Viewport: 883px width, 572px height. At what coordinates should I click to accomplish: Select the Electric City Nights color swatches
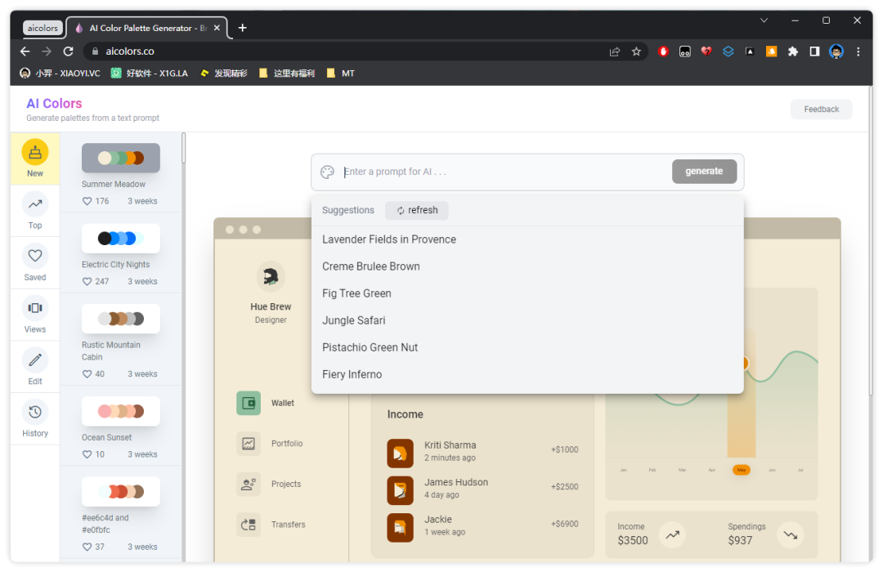121,238
